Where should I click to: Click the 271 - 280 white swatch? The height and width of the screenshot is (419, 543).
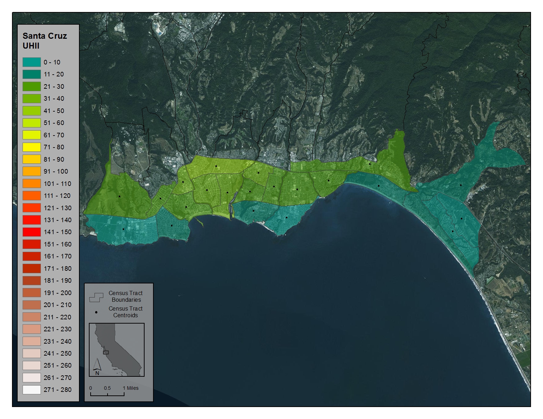click(32, 390)
